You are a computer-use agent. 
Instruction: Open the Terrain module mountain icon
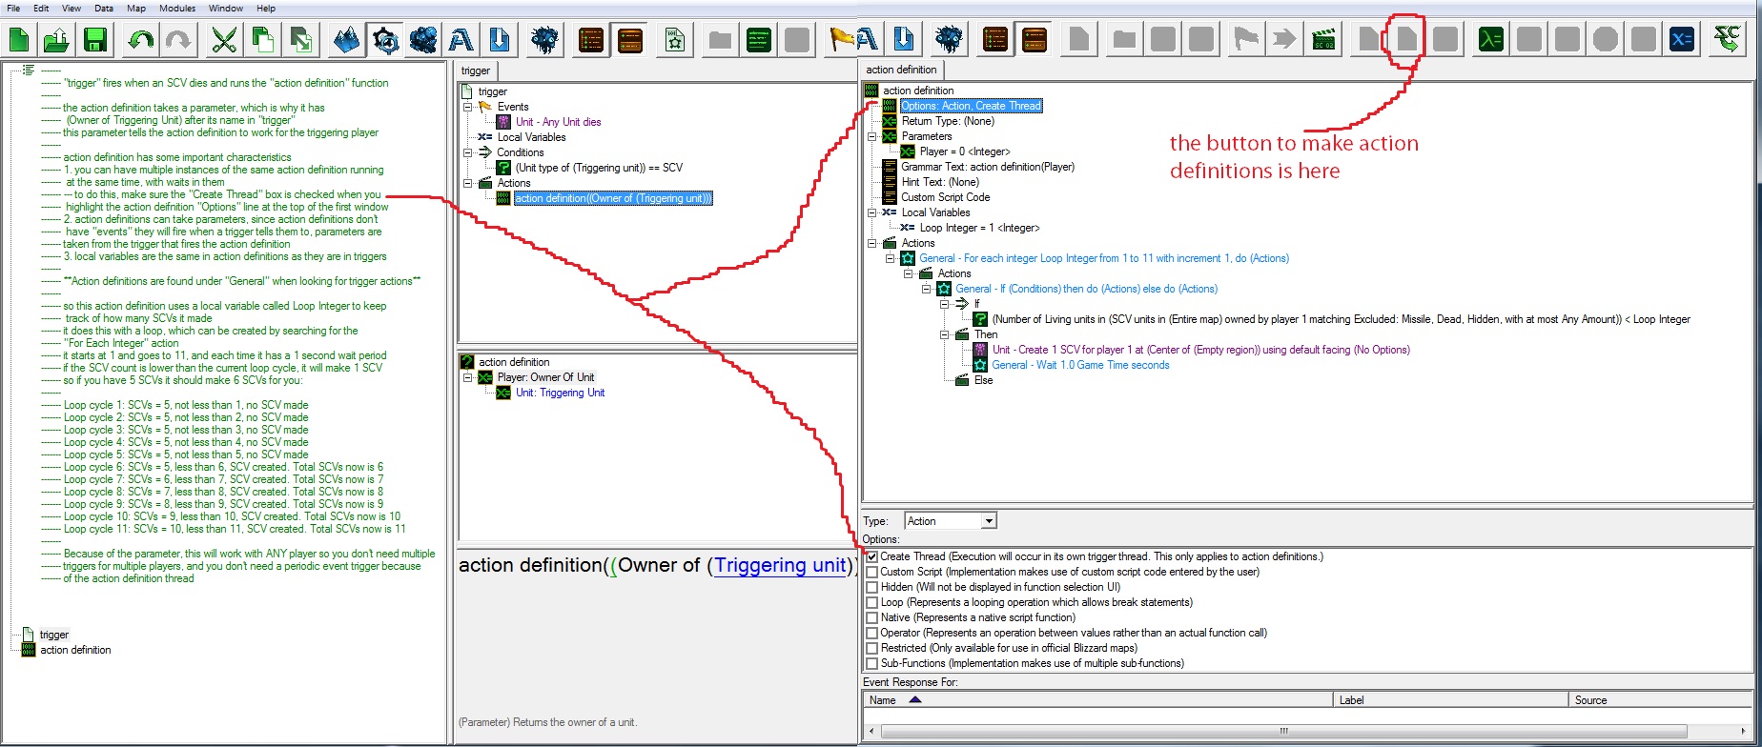(x=346, y=39)
